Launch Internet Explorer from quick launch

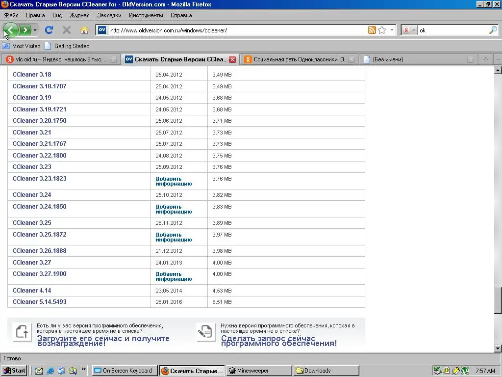click(x=50, y=371)
